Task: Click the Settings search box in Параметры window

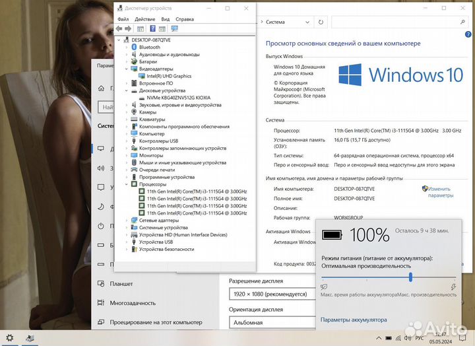Action: 106,107
